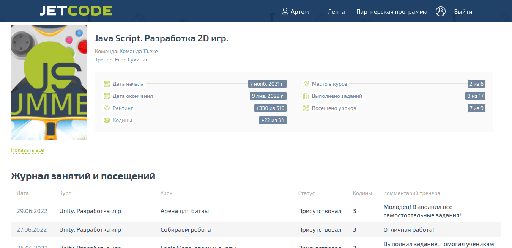Open the Лента menu item

[x=336, y=11]
